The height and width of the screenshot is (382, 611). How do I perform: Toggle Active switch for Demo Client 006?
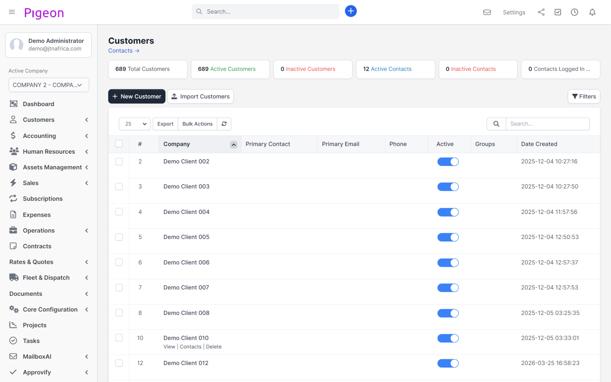click(448, 263)
